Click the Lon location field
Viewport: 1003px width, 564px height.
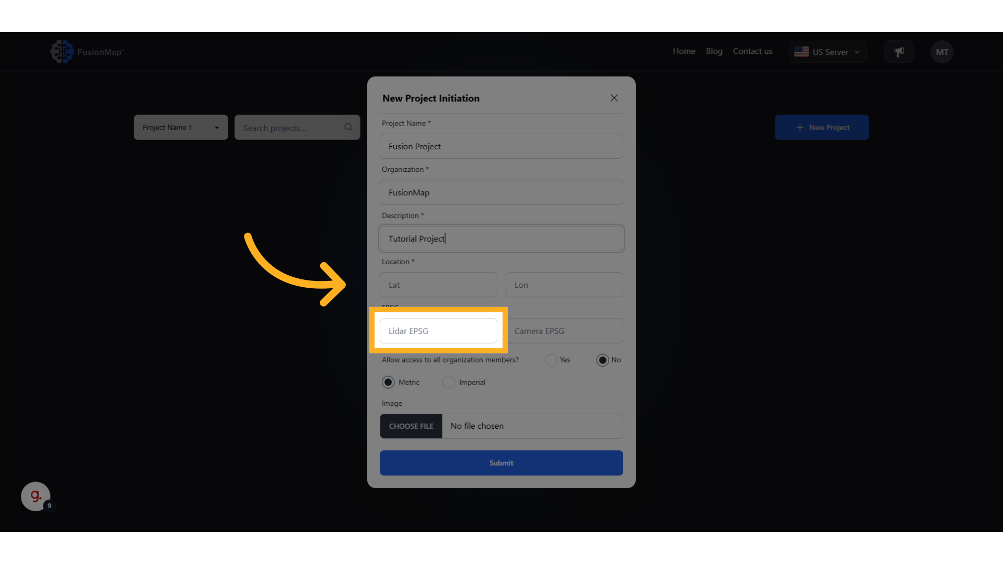click(x=564, y=285)
